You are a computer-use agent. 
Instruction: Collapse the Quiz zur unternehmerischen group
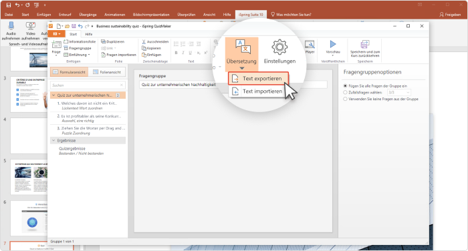[53, 95]
